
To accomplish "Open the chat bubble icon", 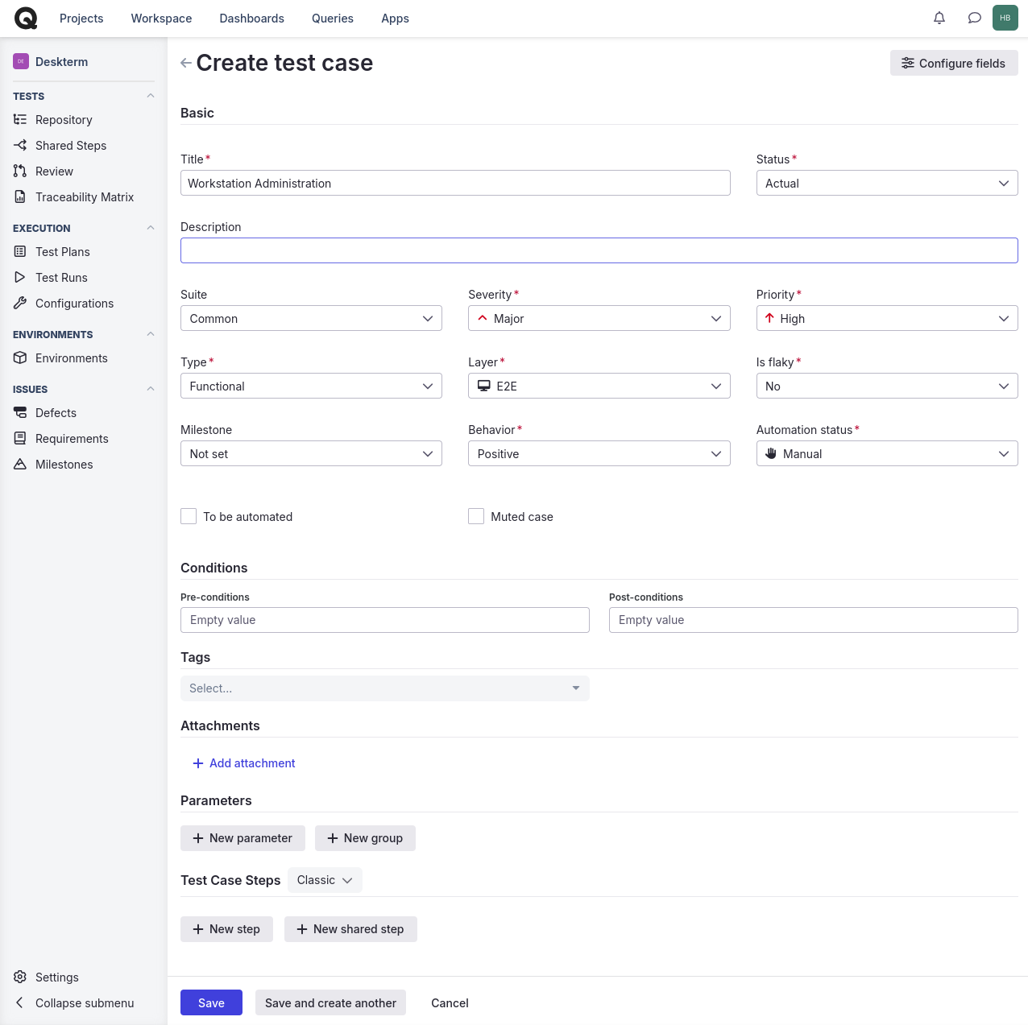I will pyautogui.click(x=974, y=18).
